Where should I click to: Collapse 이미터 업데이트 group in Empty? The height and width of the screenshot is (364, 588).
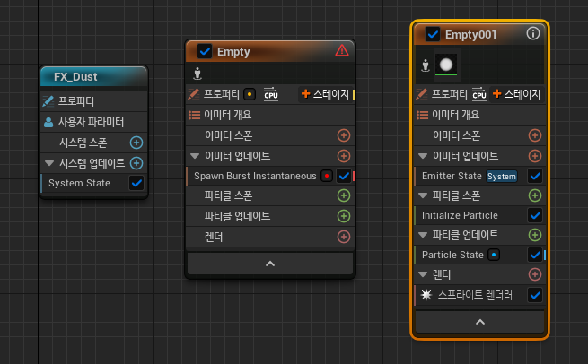point(195,156)
